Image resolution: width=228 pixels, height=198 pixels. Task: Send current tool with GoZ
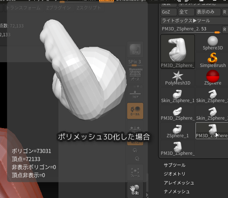coord(169,12)
